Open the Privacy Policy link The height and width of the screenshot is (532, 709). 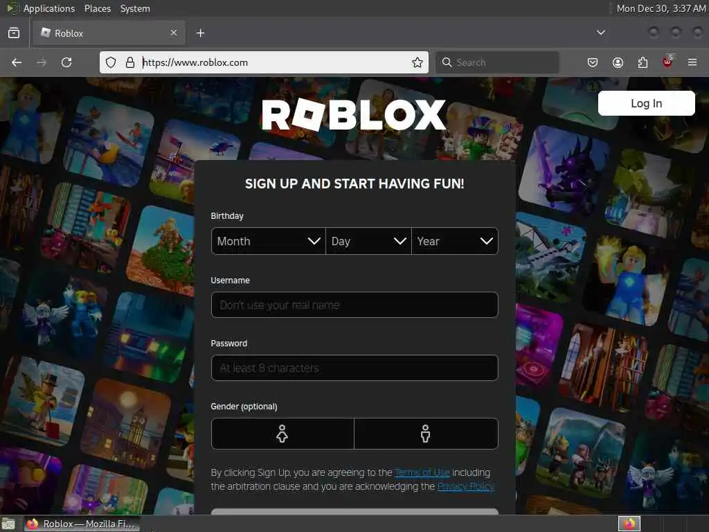coord(466,486)
